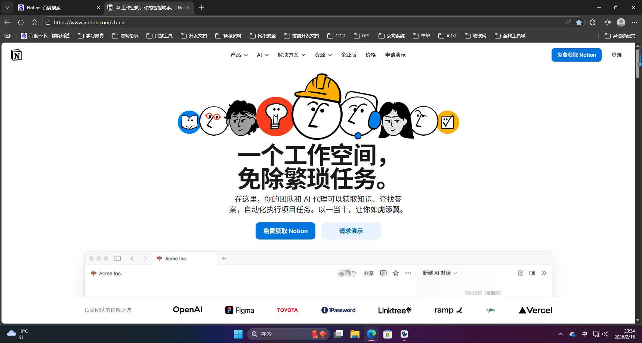Open 百度一下，你就知道 bookmark
The height and width of the screenshot is (343, 642).
(45, 36)
